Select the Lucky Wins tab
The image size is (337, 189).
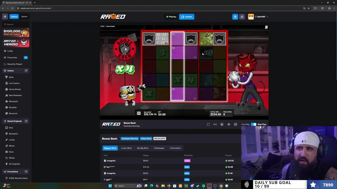[126, 148]
